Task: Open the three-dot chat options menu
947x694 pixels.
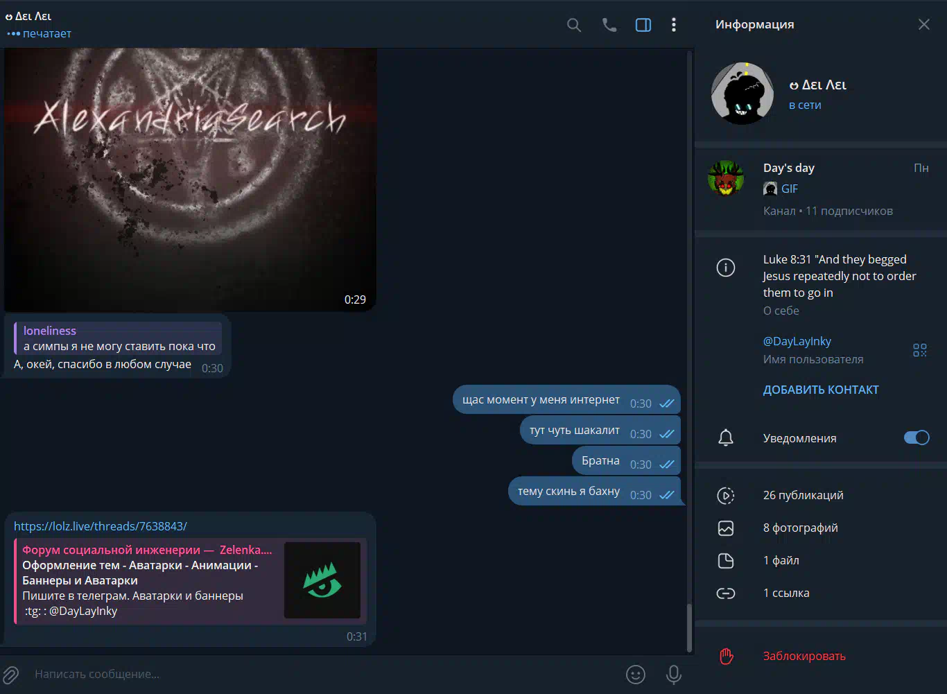Action: point(674,26)
